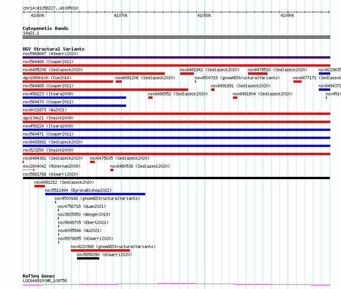341x289 pixels.
Task: Click the red nsv6495206 variant bar
Action: (x=94, y=73)
